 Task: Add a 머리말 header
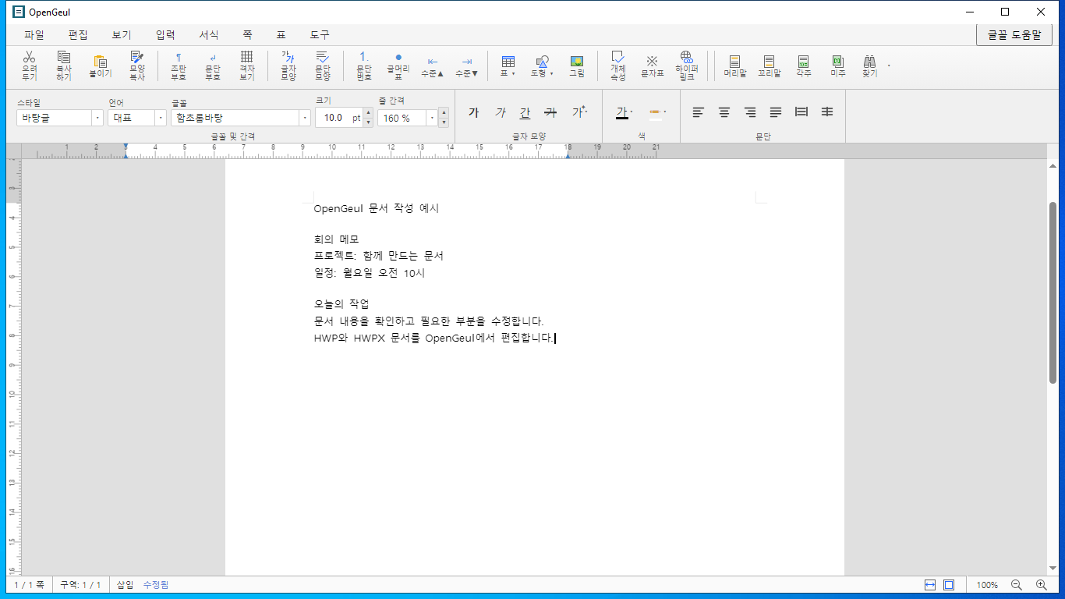click(x=735, y=66)
